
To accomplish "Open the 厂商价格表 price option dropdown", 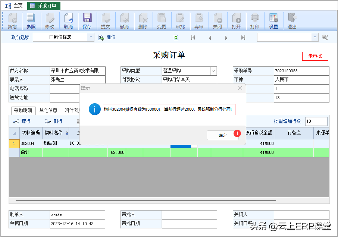I will coord(91,37).
